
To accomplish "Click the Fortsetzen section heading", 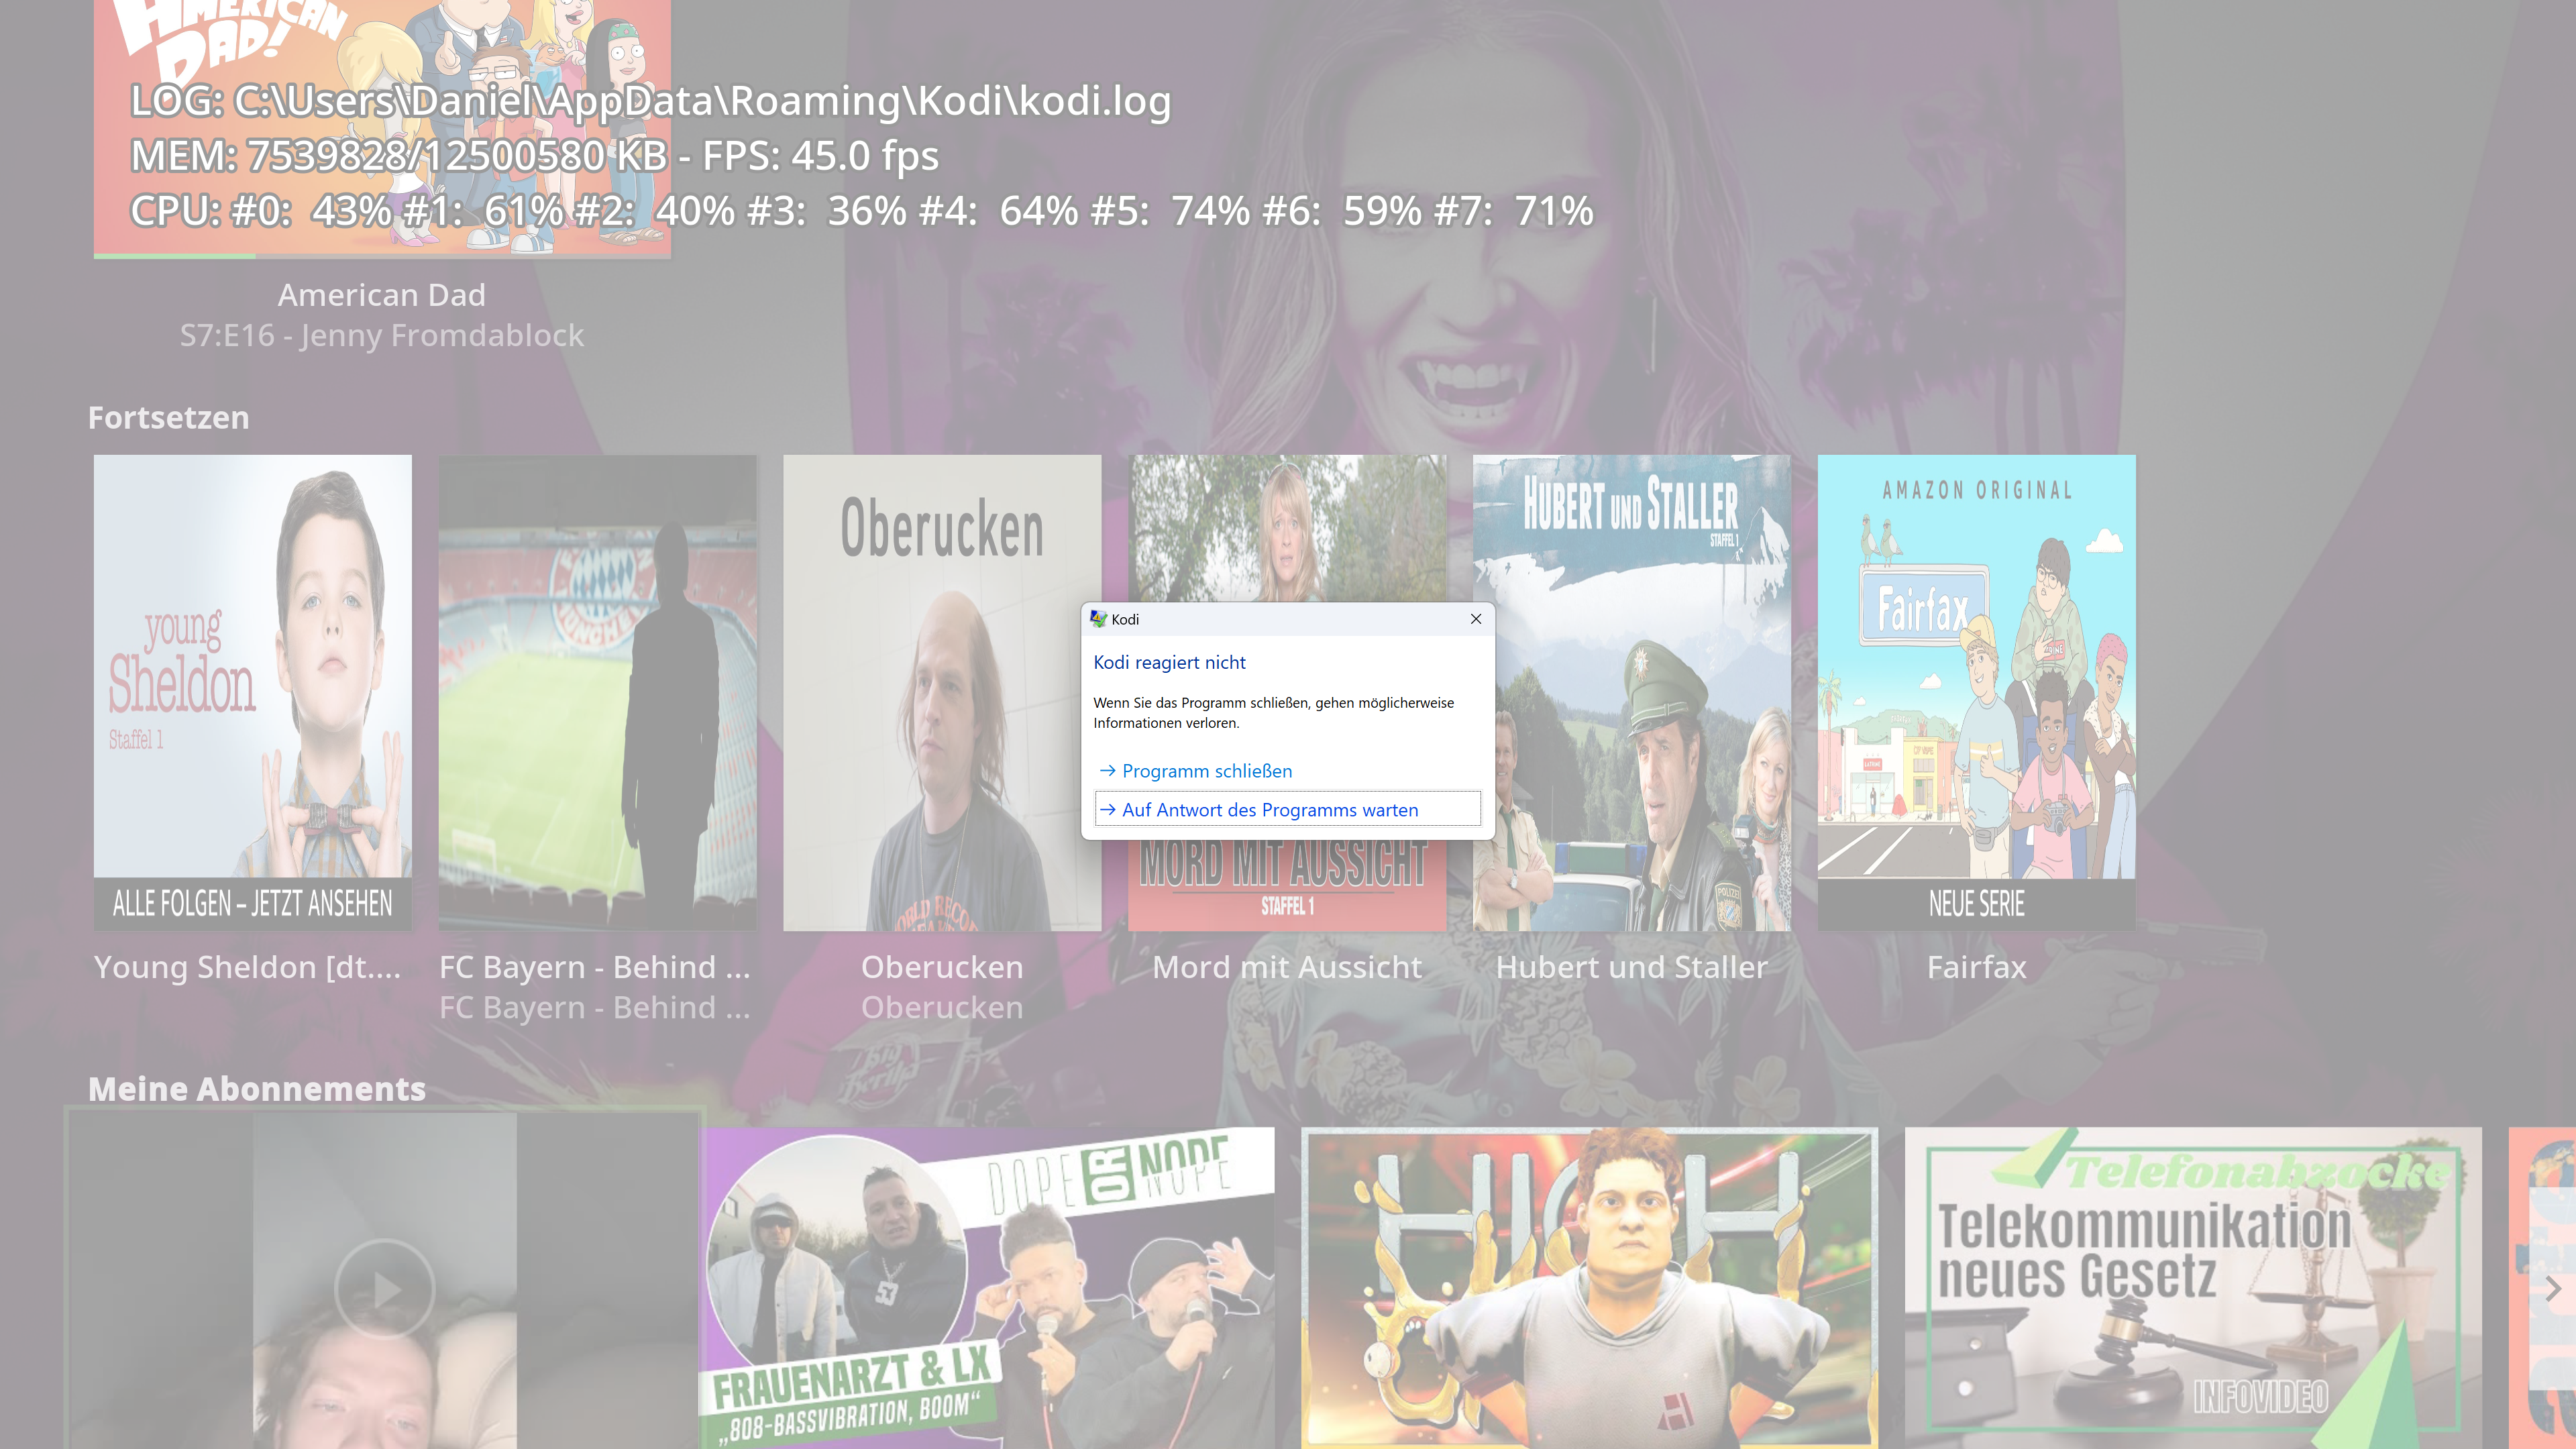I will [x=168, y=417].
